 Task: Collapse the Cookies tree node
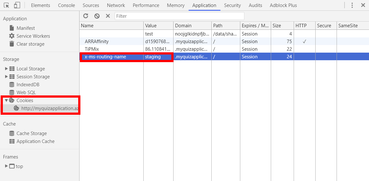pos(6,100)
